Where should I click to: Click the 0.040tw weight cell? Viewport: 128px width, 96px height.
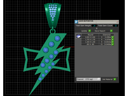pyautogui.click(x=108, y=44)
